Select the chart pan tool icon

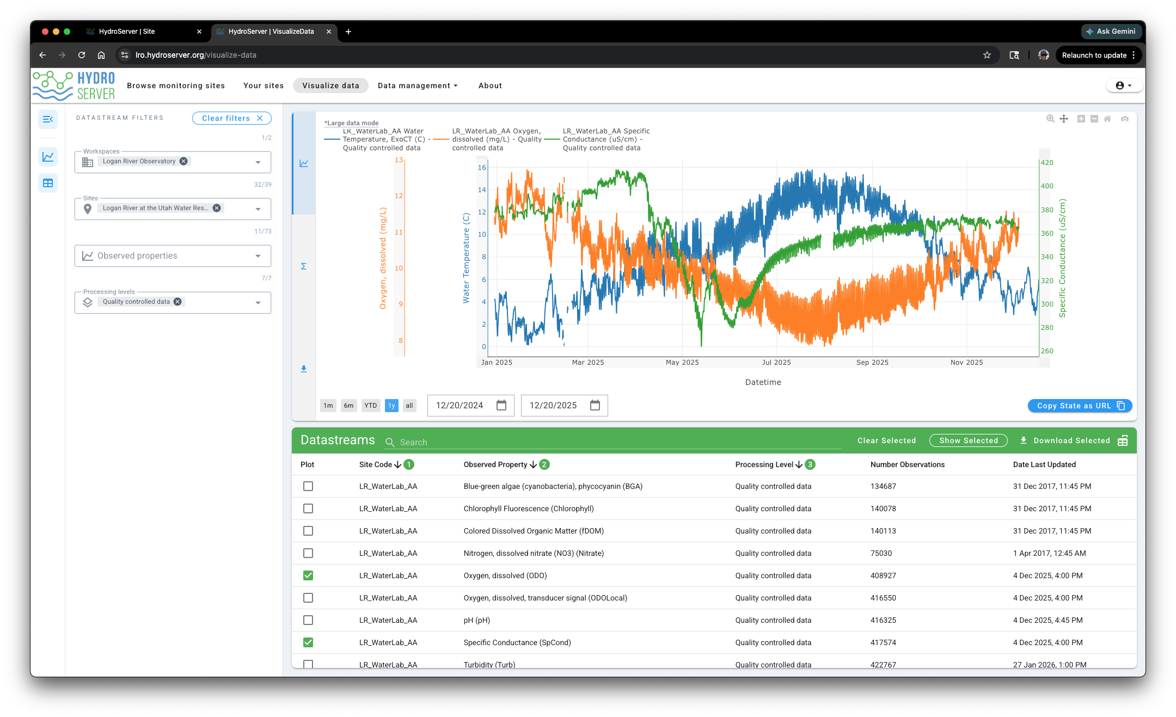1064,119
